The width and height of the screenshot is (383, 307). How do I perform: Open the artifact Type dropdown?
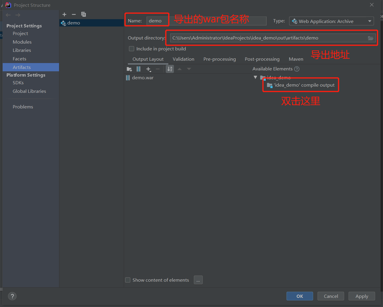pyautogui.click(x=331, y=21)
